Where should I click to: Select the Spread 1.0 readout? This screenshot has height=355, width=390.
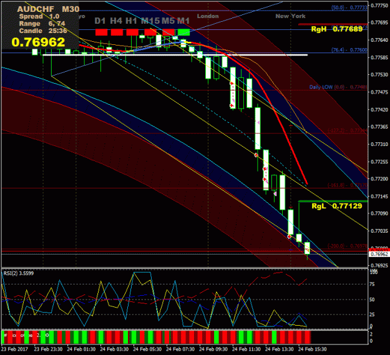click(39, 16)
